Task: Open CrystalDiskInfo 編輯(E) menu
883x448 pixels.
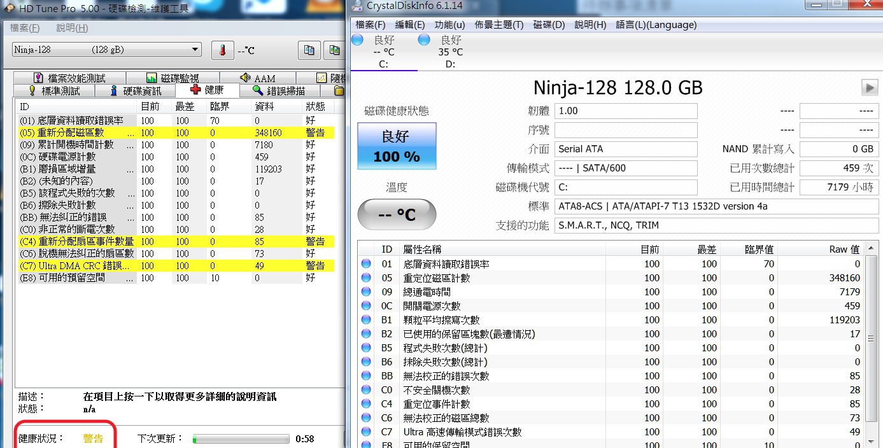Action: pyautogui.click(x=410, y=25)
